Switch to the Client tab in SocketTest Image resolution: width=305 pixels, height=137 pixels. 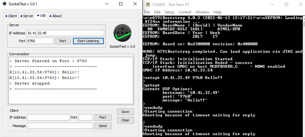[11, 16]
